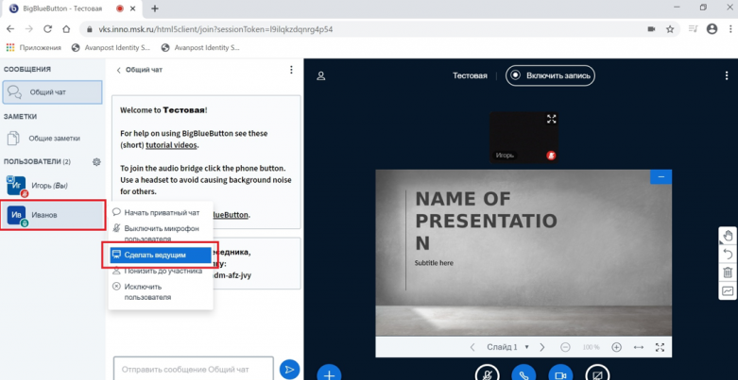Click the chat message input field

click(x=193, y=370)
